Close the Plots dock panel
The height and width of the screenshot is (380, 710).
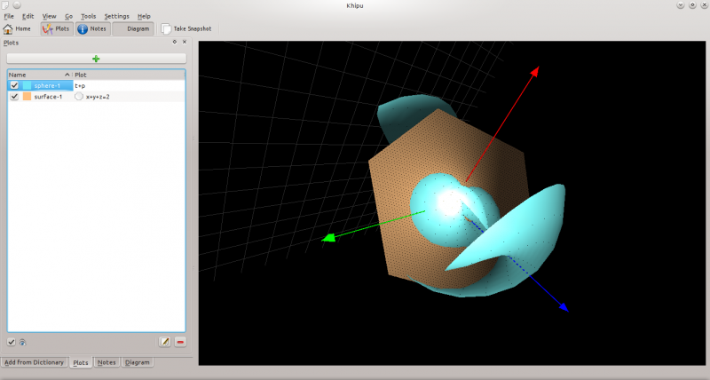pos(185,42)
